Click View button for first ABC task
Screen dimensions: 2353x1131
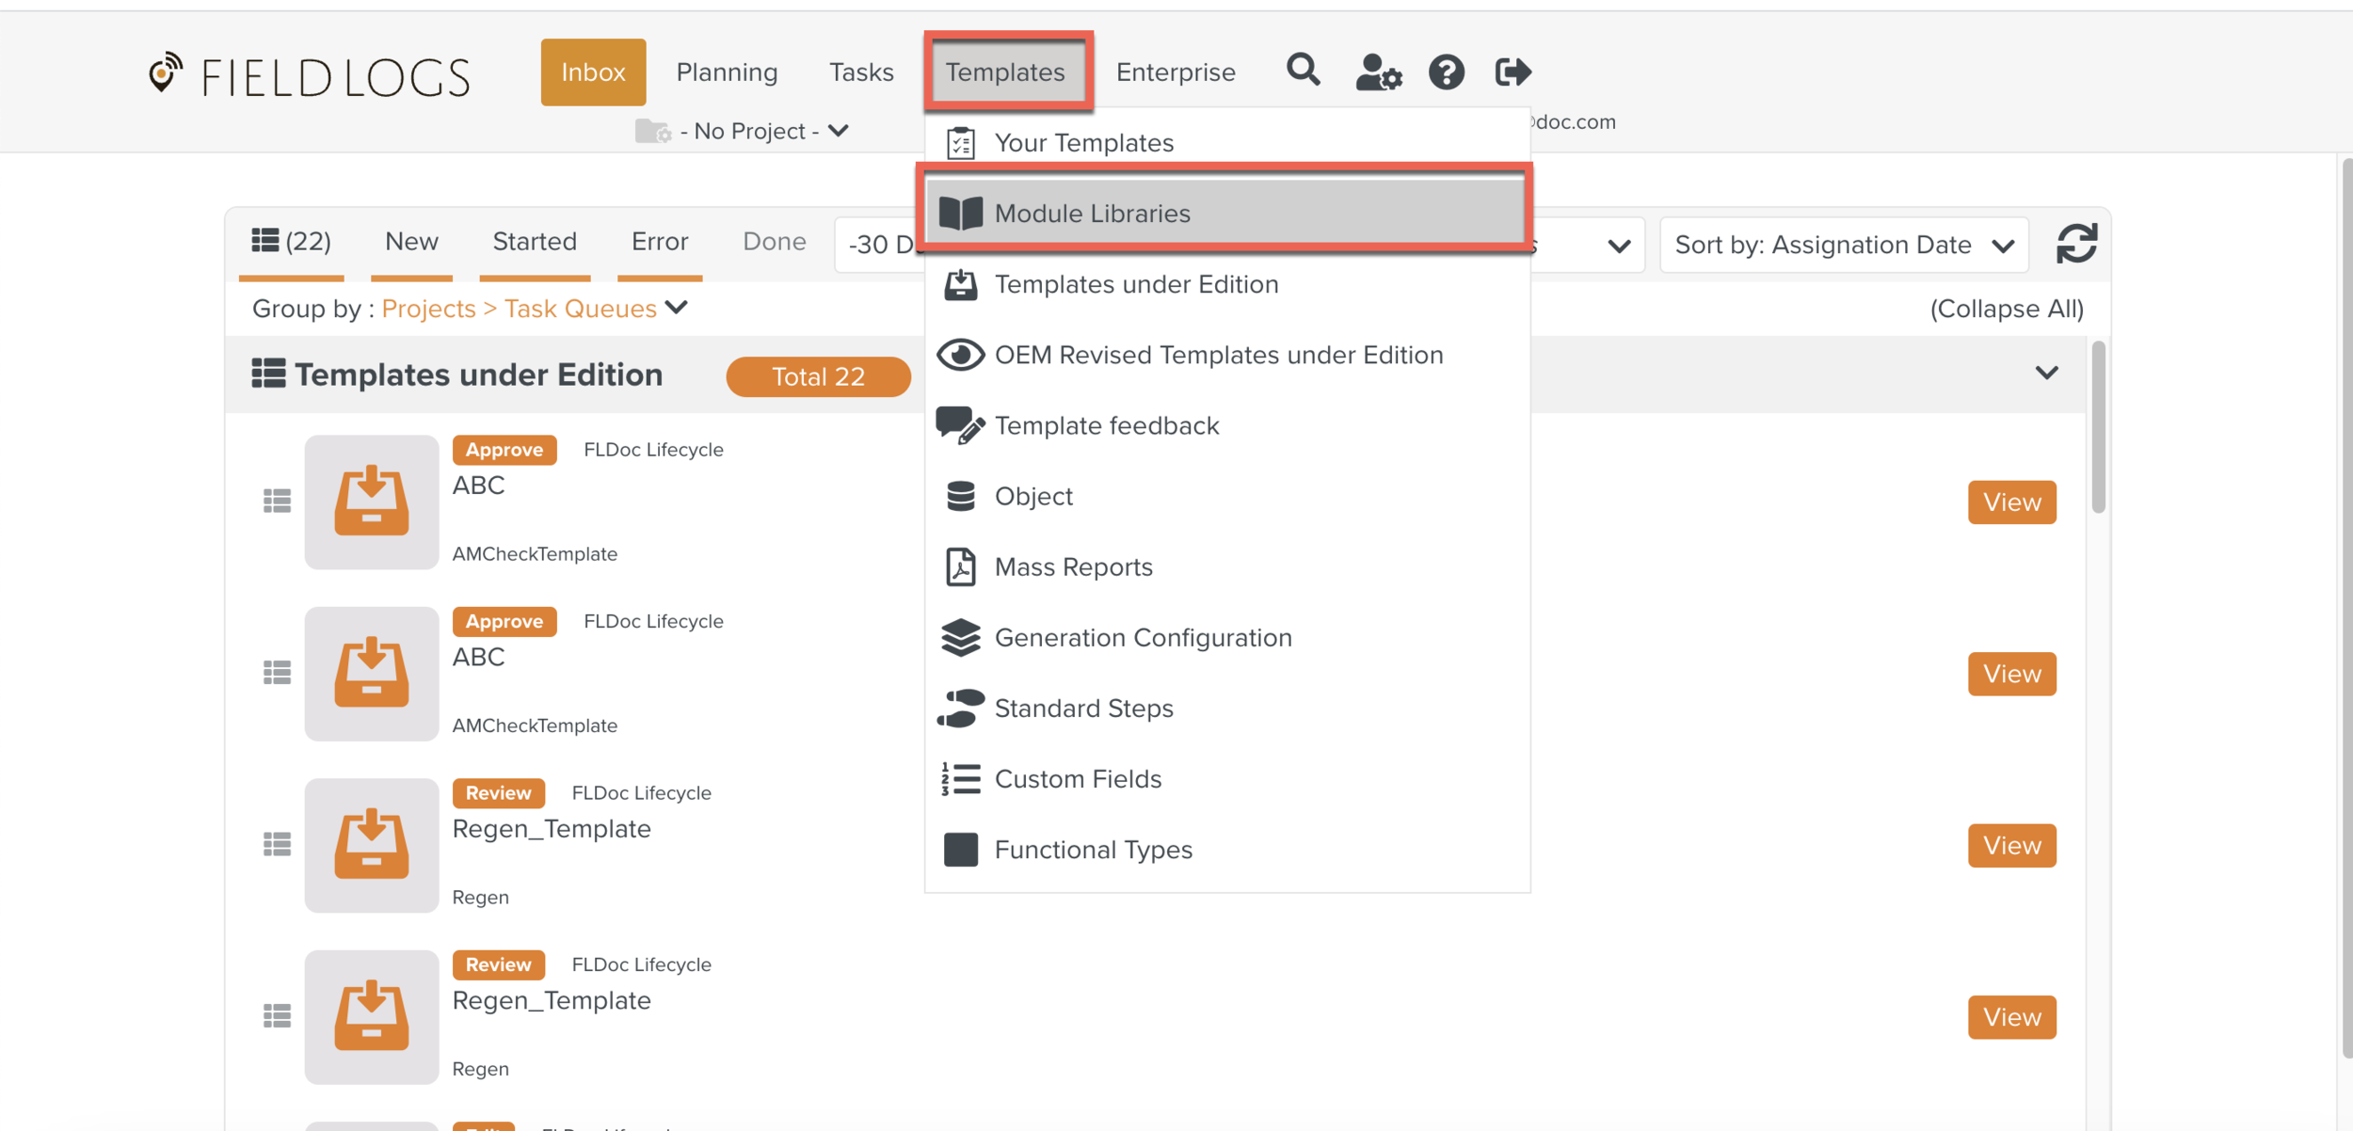click(x=2011, y=502)
